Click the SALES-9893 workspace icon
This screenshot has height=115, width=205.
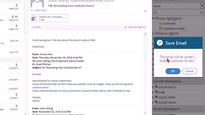(x=157, y=97)
